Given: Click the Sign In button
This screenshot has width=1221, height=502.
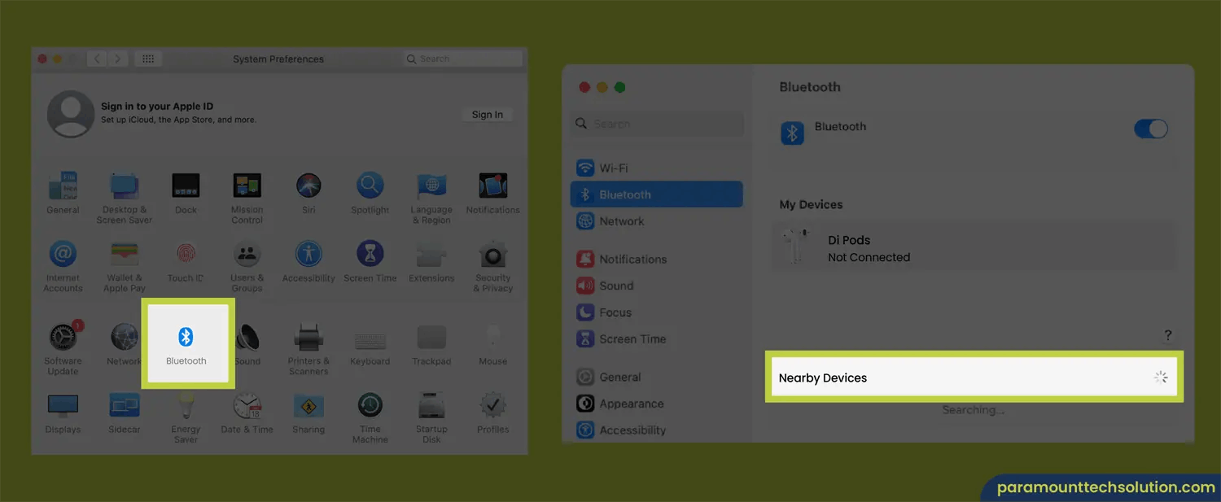Looking at the screenshot, I should point(488,115).
